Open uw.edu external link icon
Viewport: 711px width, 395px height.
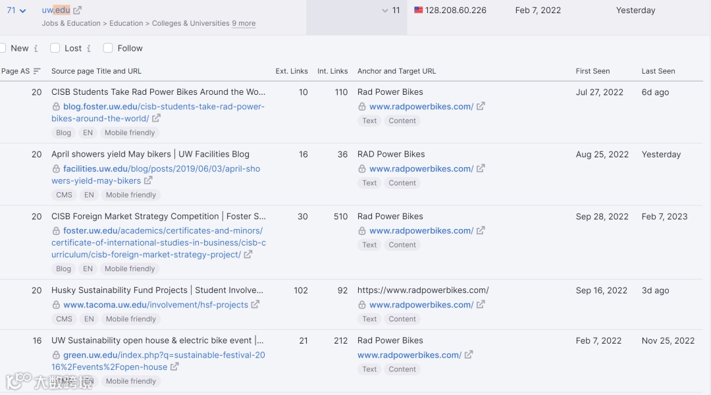(78, 11)
